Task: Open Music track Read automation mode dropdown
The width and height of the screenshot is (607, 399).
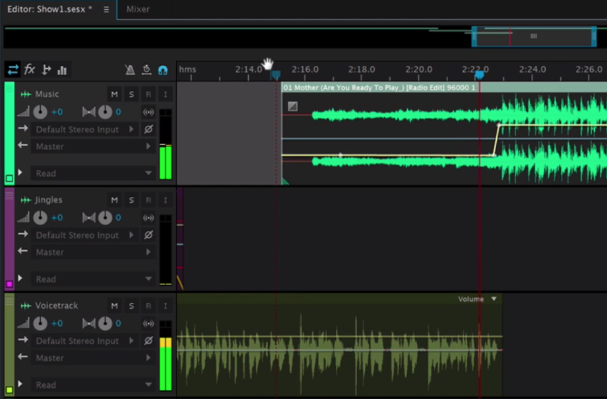Action: (93, 173)
